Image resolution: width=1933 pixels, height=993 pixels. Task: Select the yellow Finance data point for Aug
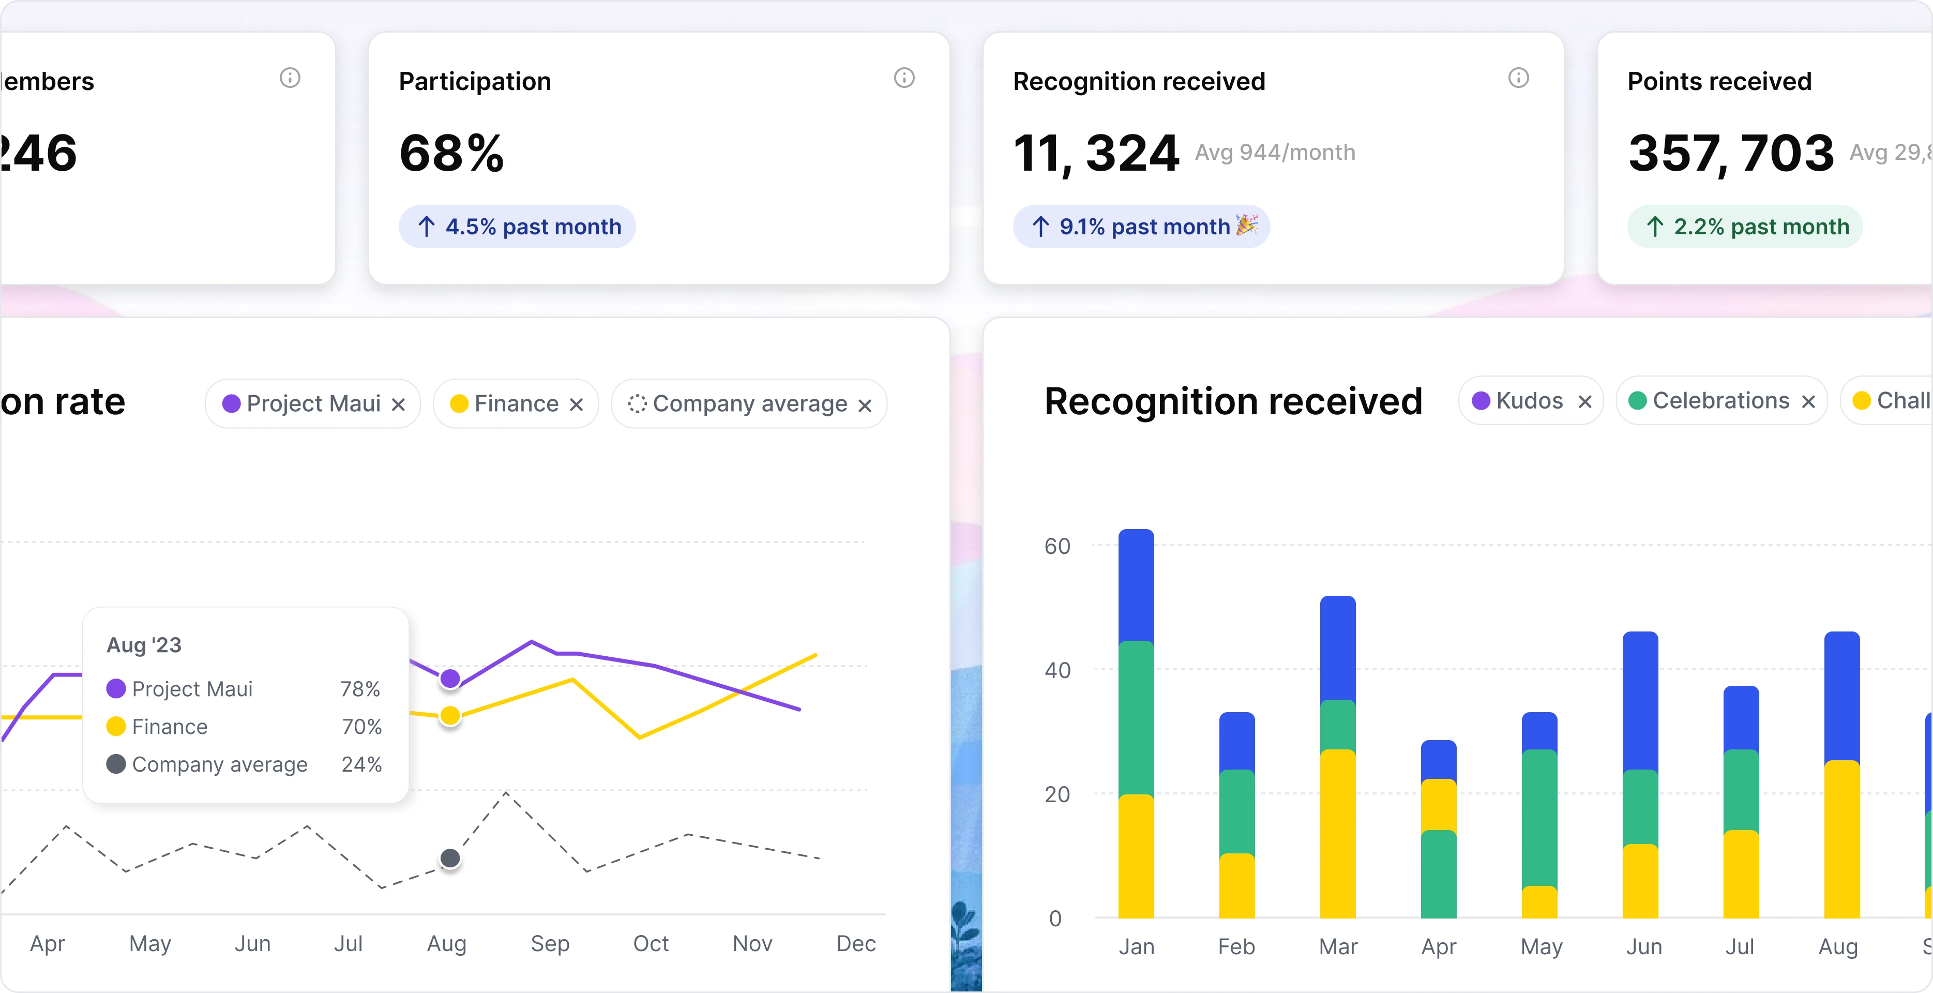pos(450,716)
